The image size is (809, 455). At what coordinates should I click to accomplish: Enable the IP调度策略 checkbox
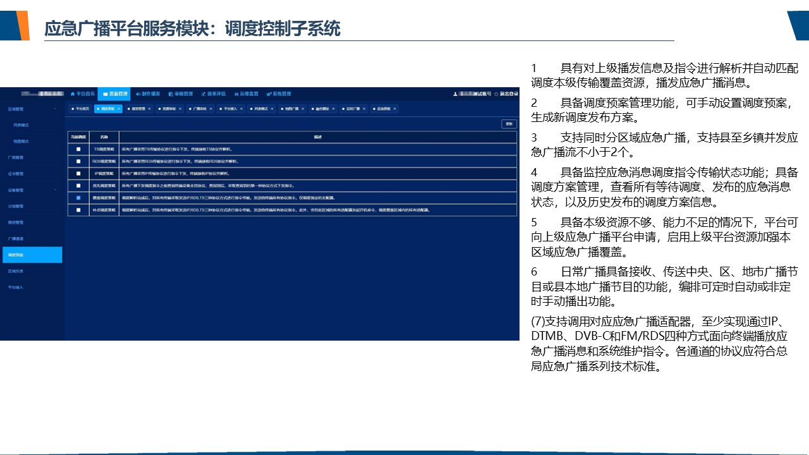(78, 173)
